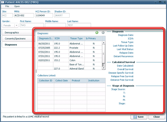This screenshot has width=167, height=122.
Task: Open the Gender dropdown arrow
Action: pos(16,25)
